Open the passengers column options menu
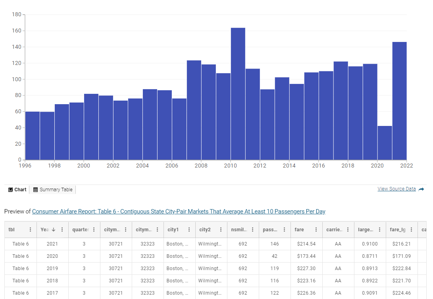Viewport: 433px width, 299px height. (x=285, y=230)
